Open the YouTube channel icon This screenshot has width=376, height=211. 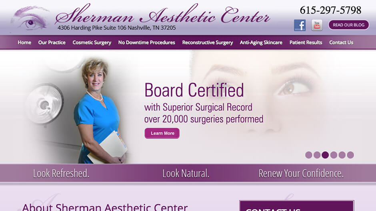[317, 25]
